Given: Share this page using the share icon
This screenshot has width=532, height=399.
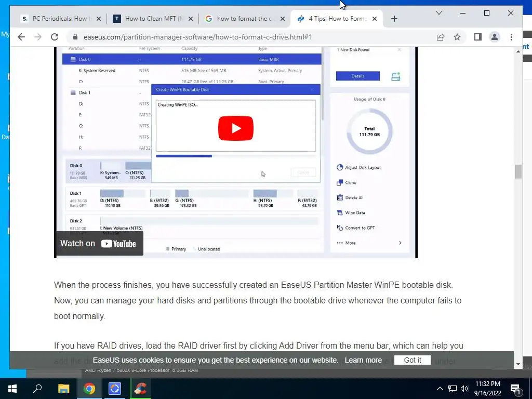Looking at the screenshot, I should [441, 37].
